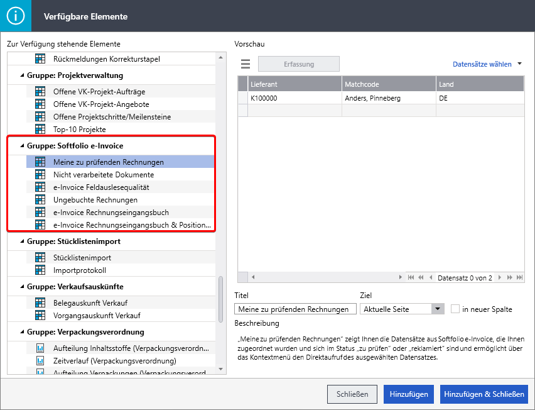Click table icon beside Meine zu prüfenden Rechnungen
The width and height of the screenshot is (535, 410).
click(40, 162)
